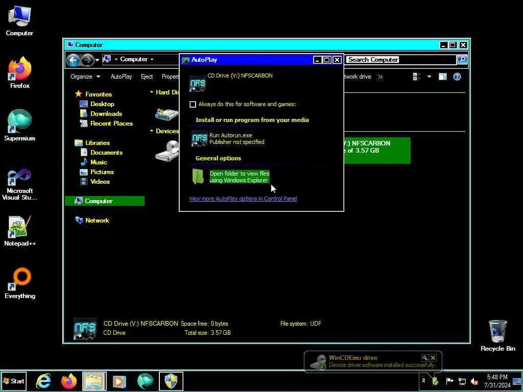Select Favorites in the navigation pane
523x392 pixels.
[x=99, y=94]
